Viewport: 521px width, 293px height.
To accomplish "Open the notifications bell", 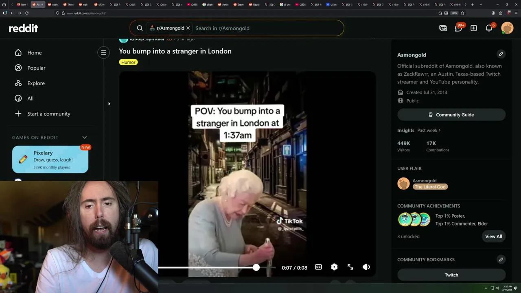I will pyautogui.click(x=489, y=28).
